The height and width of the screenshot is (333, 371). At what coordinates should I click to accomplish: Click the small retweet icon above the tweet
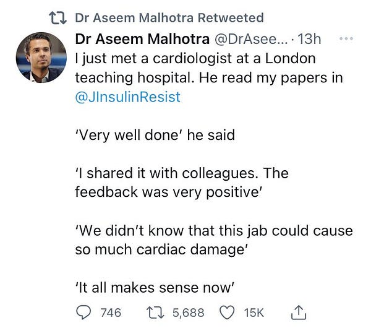[x=58, y=18]
